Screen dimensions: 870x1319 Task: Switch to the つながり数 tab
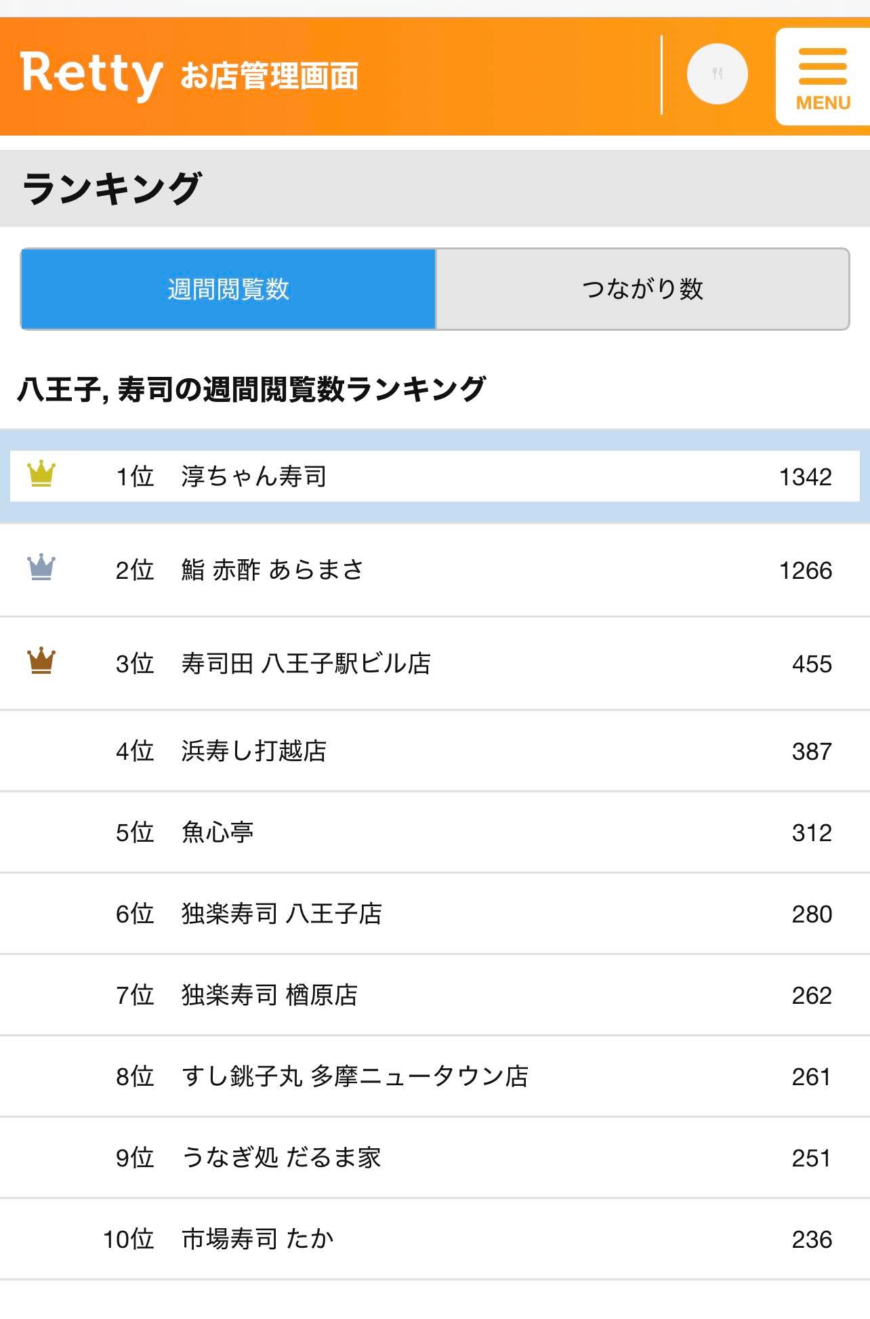pos(642,289)
